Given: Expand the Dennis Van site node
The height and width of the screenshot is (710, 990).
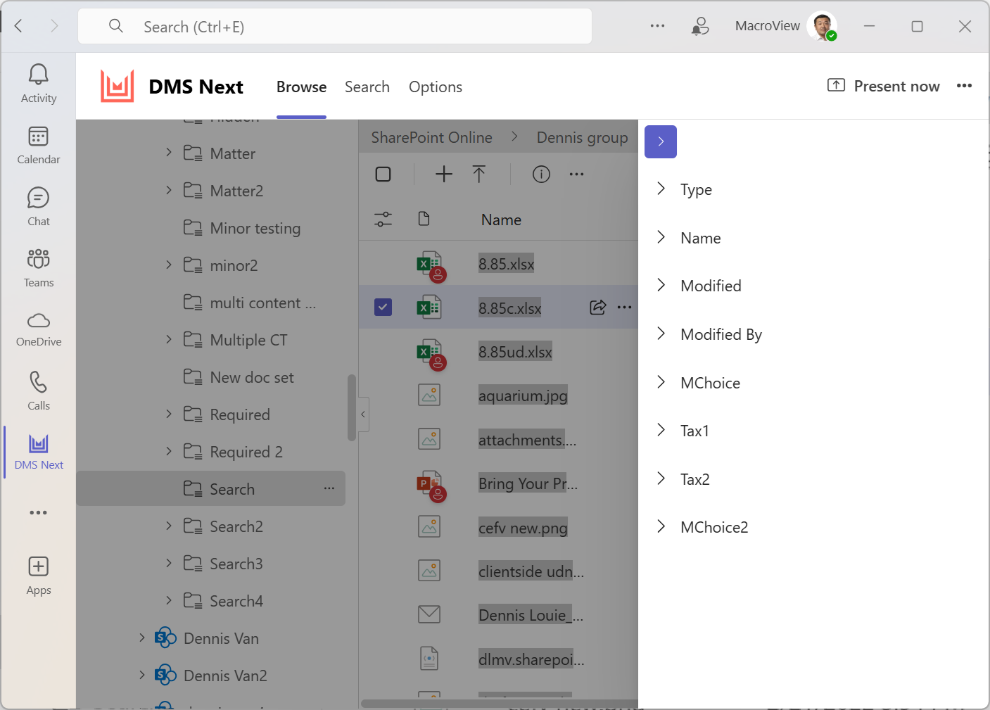Looking at the screenshot, I should [142, 638].
